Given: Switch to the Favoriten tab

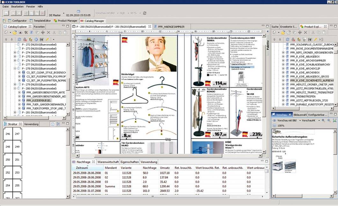Looking at the screenshot, I should click(39, 27).
